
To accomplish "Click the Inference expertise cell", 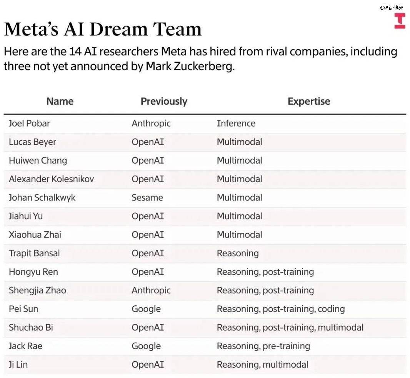I will coord(236,123).
